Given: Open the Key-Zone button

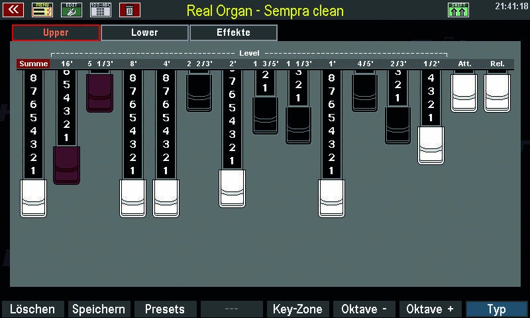Looking at the screenshot, I should click(297, 309).
